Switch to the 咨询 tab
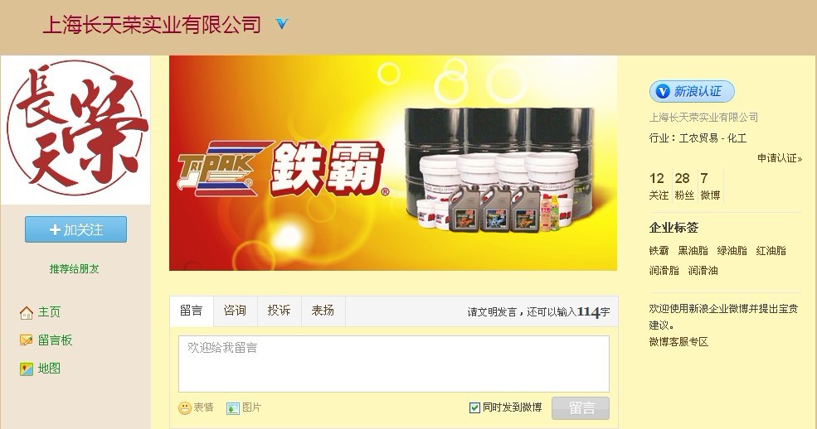The image size is (817, 429). 235,311
